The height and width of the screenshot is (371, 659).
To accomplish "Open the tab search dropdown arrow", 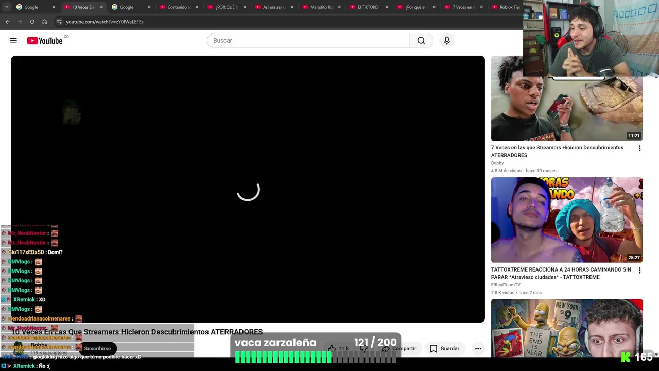I will tap(7, 7).
